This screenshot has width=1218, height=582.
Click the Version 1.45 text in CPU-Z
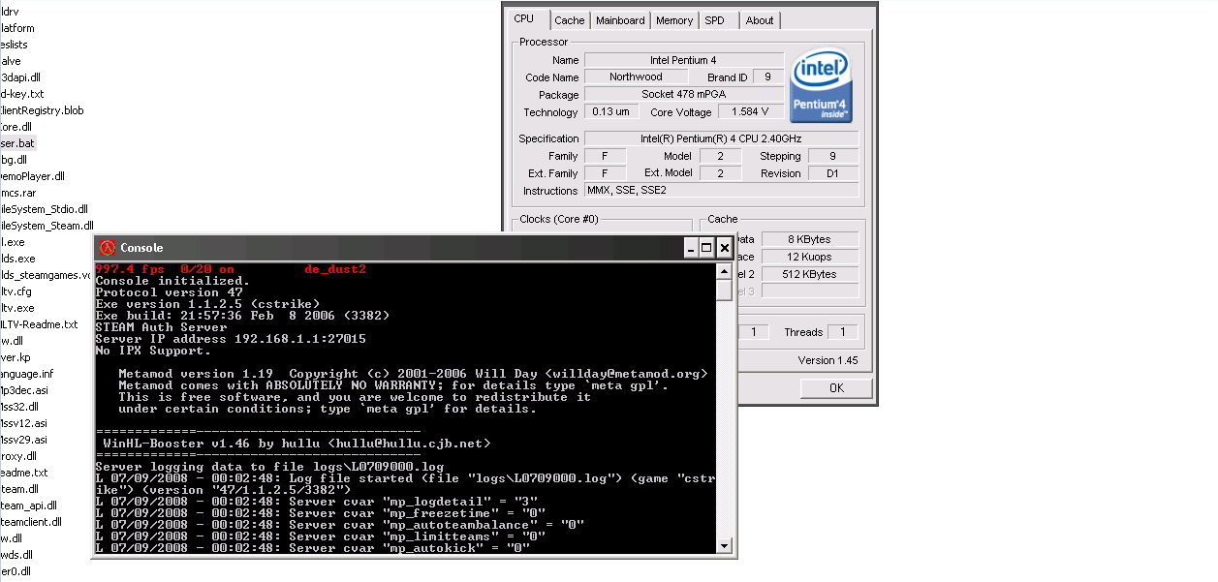pyautogui.click(x=829, y=360)
